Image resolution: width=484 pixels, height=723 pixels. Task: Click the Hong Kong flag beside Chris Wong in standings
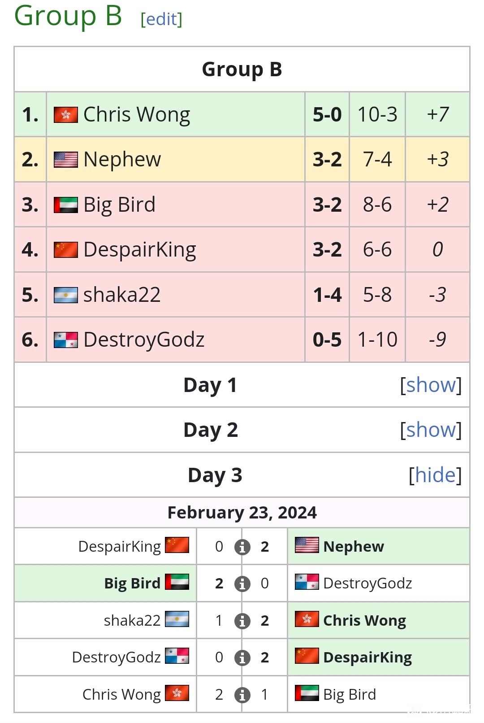65,115
